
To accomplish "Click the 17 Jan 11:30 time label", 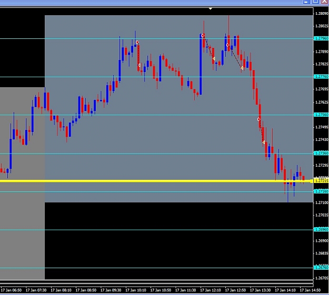I will click(185, 290).
